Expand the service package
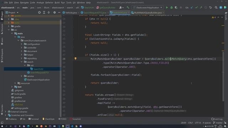The width and height of the screenshot is (228, 128). pyautogui.click(x=21, y=76)
